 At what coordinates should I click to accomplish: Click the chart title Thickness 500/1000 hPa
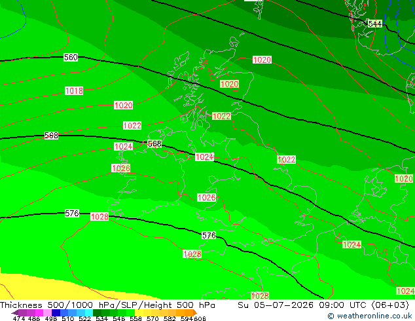(58, 305)
